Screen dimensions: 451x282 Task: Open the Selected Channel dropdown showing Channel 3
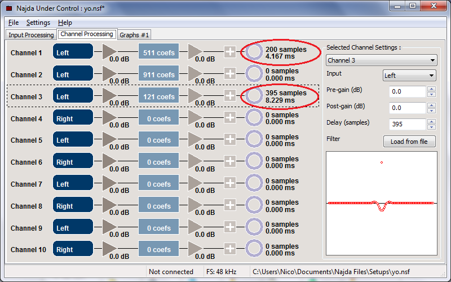pyautogui.click(x=382, y=60)
